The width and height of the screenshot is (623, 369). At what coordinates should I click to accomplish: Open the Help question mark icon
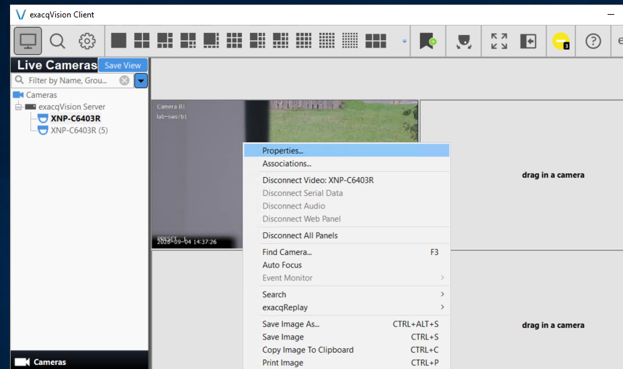point(593,42)
